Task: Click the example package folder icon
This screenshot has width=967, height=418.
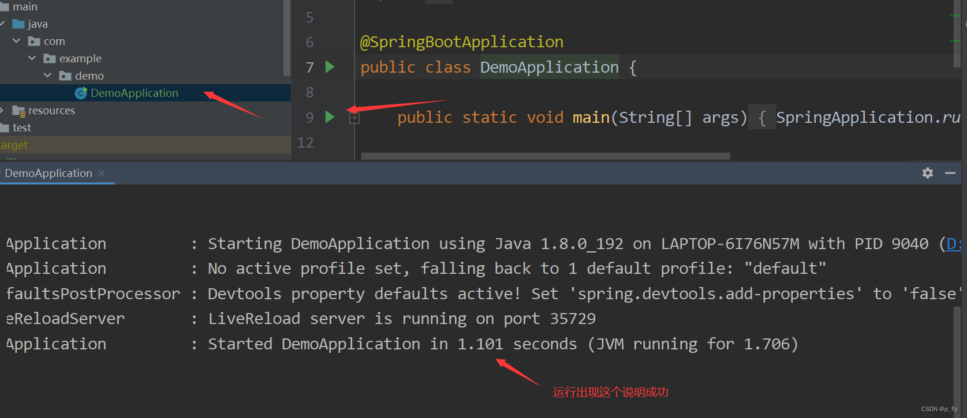Action: click(50, 59)
